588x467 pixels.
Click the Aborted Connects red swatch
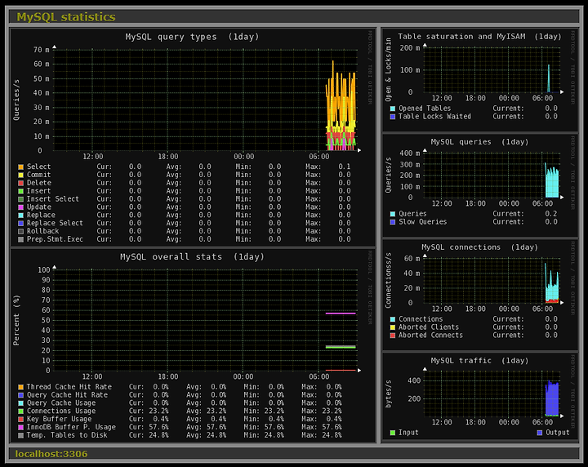click(x=393, y=336)
